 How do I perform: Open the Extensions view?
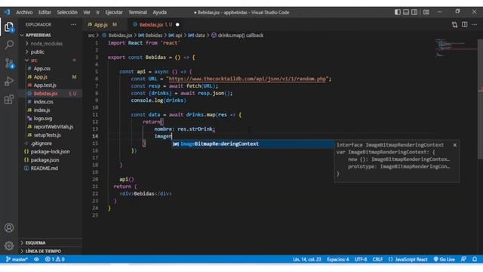pyautogui.click(x=9, y=99)
